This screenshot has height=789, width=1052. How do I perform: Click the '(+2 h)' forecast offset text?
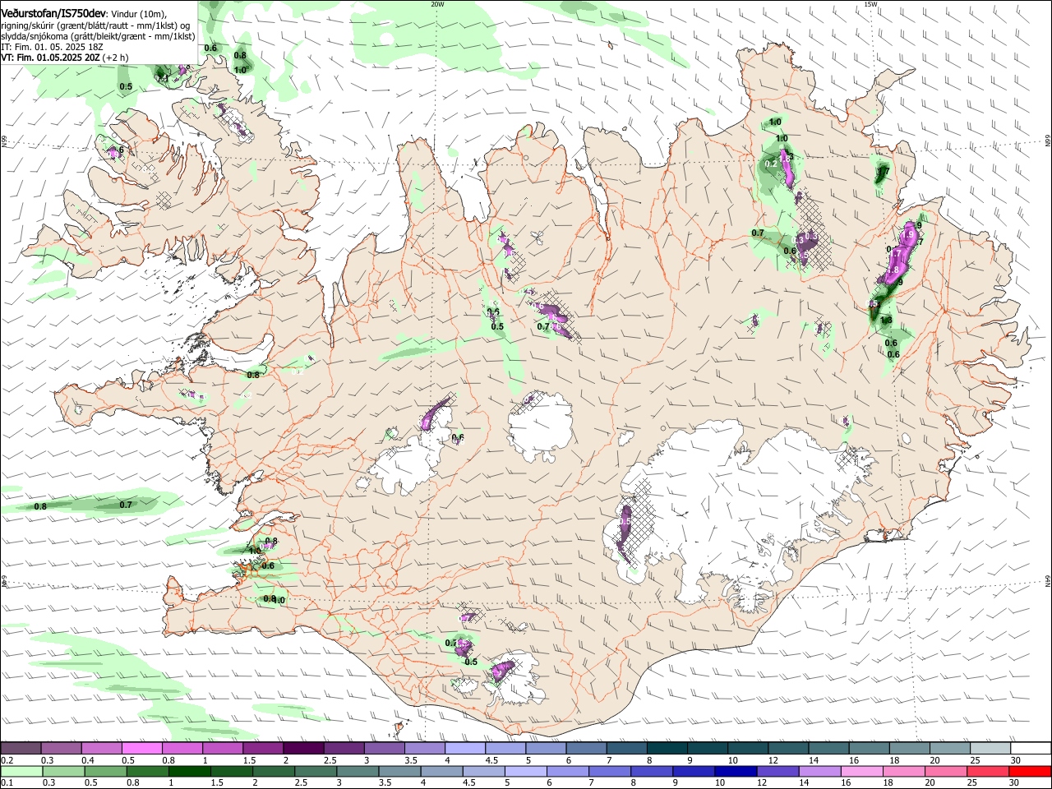pos(116,58)
